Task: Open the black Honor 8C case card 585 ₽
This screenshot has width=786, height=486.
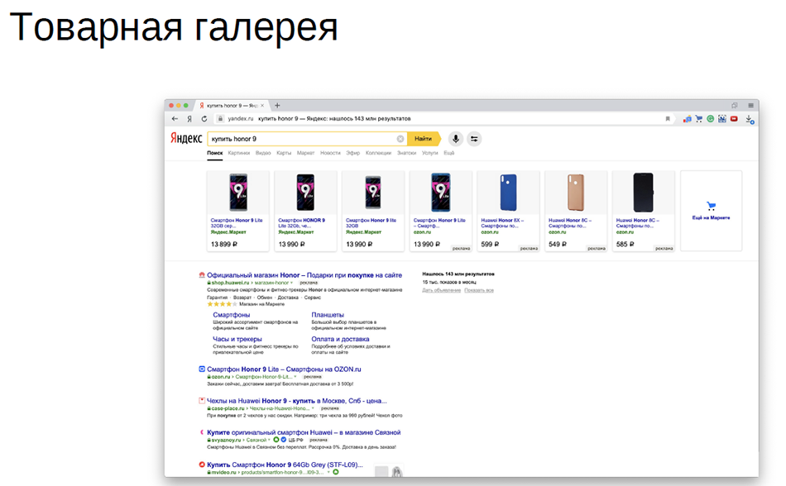Action: pos(644,211)
